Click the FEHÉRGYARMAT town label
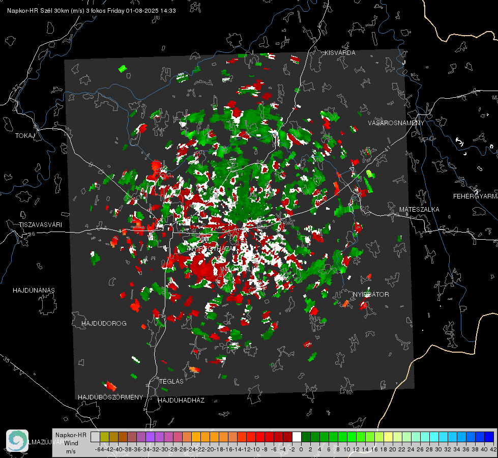This screenshot has height=458, width=498. [x=475, y=196]
